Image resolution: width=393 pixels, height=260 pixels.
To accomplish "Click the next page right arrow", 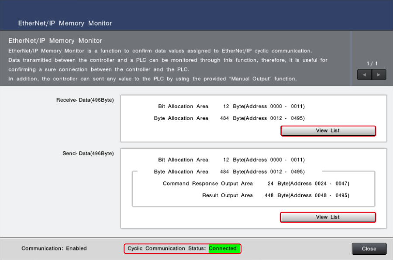I will [379, 75].
